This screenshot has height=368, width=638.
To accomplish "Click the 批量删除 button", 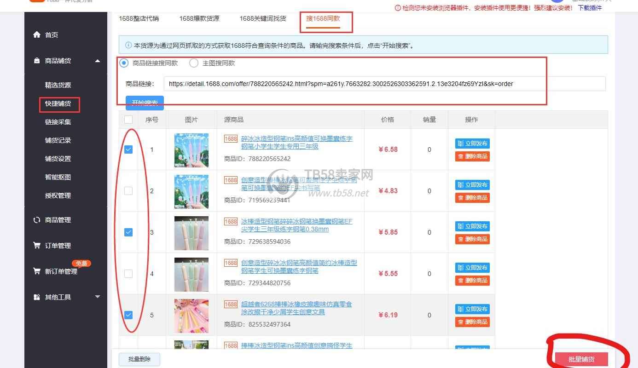I will pyautogui.click(x=139, y=359).
